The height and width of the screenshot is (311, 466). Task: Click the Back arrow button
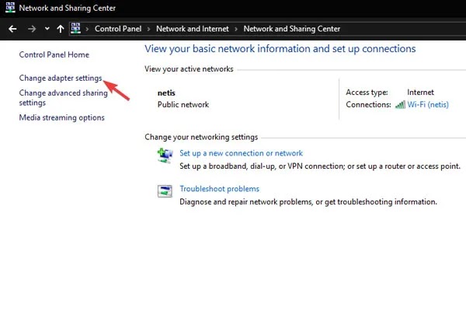[12, 29]
